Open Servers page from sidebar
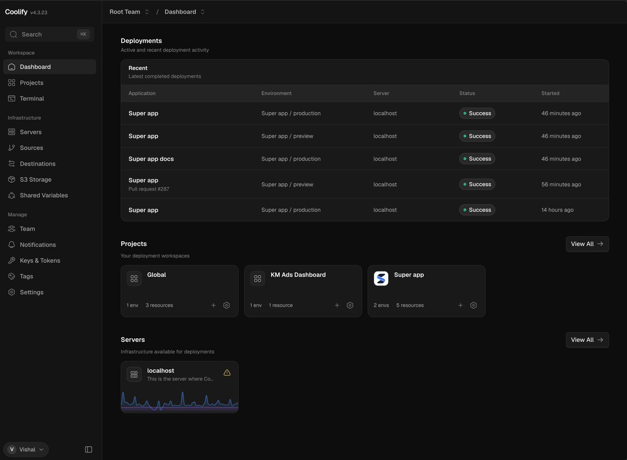The width and height of the screenshot is (627, 460). [50, 132]
